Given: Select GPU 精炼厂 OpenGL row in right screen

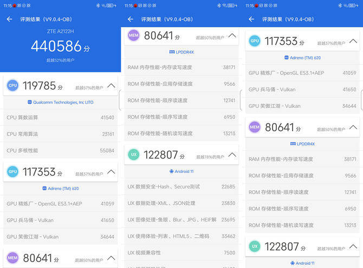Looking at the screenshot, I should pos(302,73).
